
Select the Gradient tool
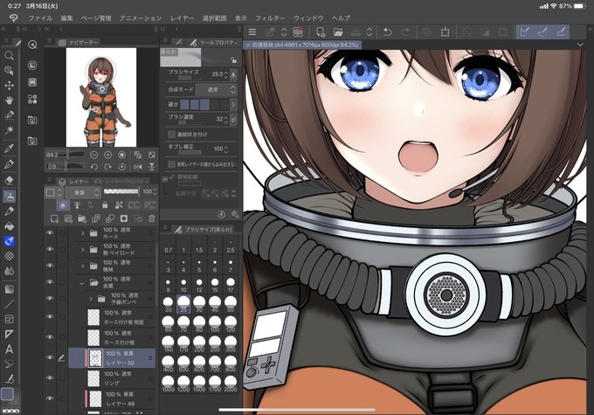coord(9,289)
